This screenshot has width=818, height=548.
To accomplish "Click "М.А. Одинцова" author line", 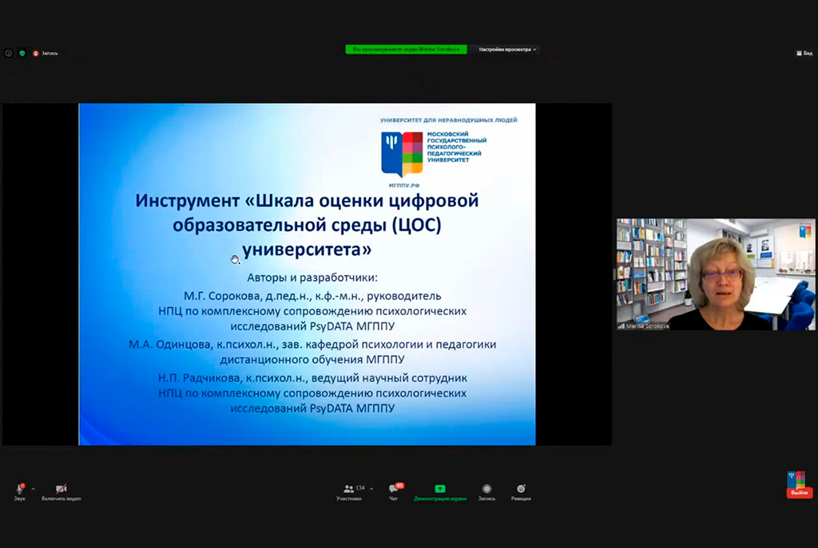I will 312,345.
